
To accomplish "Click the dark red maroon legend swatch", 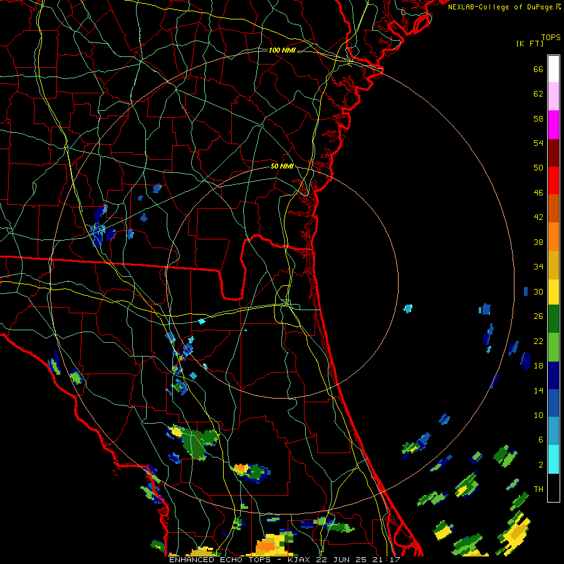I will (x=553, y=152).
